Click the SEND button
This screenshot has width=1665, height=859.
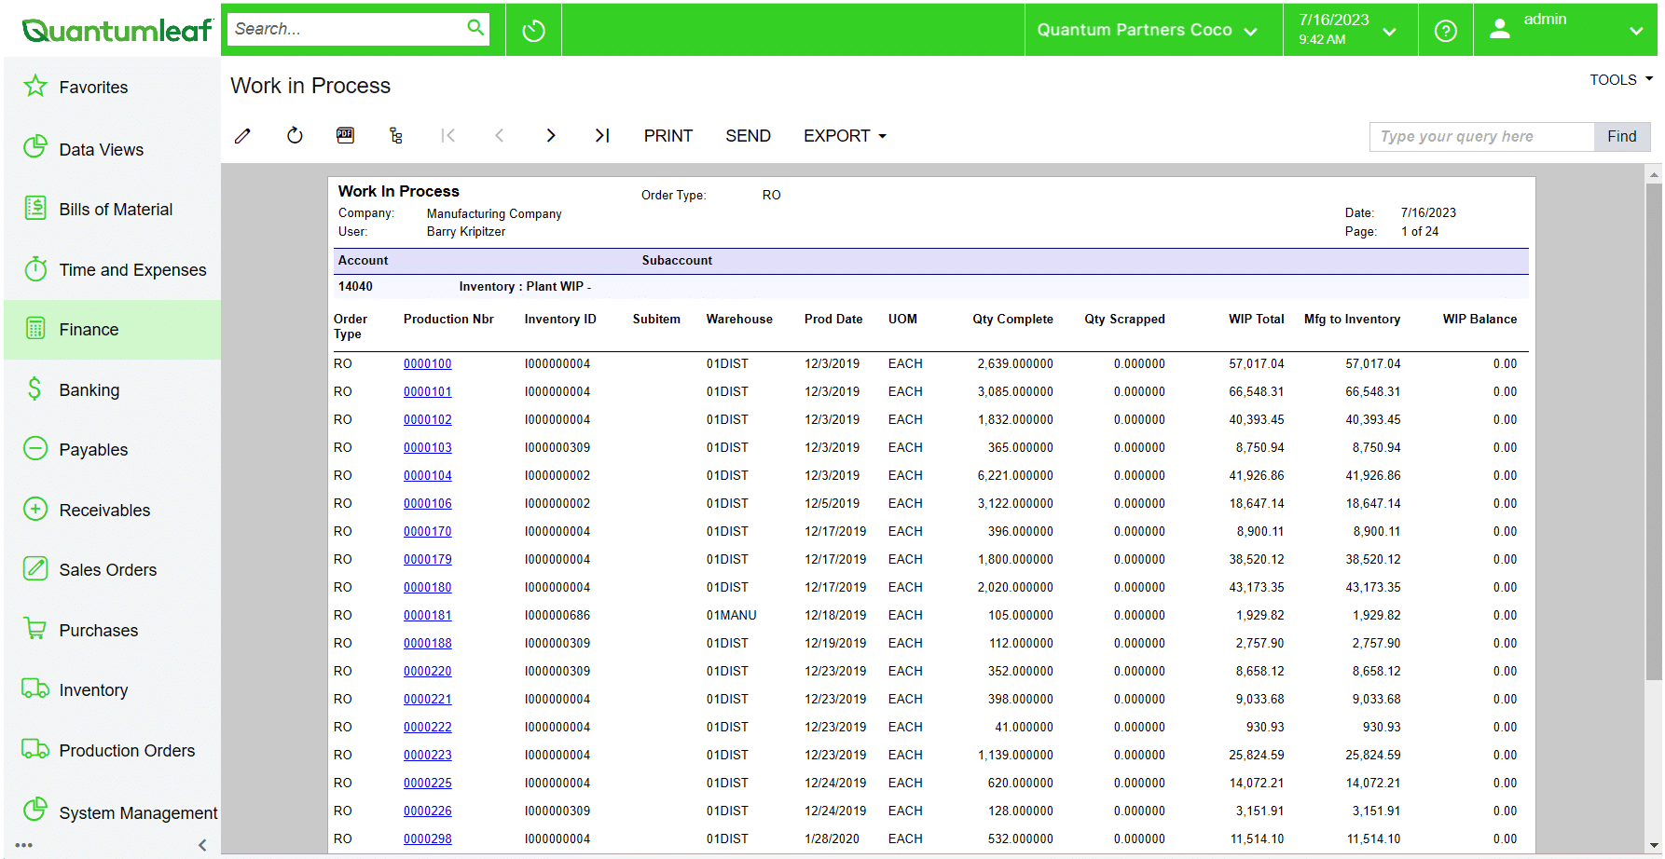tap(748, 136)
